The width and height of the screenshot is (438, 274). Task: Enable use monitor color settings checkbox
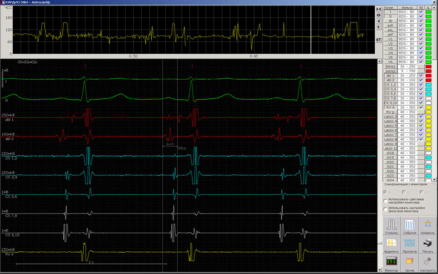[x=386, y=201]
